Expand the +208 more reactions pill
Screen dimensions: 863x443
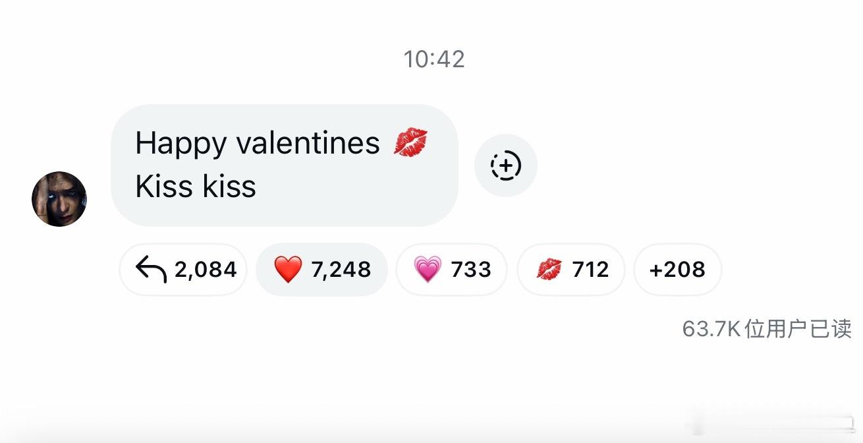click(677, 270)
